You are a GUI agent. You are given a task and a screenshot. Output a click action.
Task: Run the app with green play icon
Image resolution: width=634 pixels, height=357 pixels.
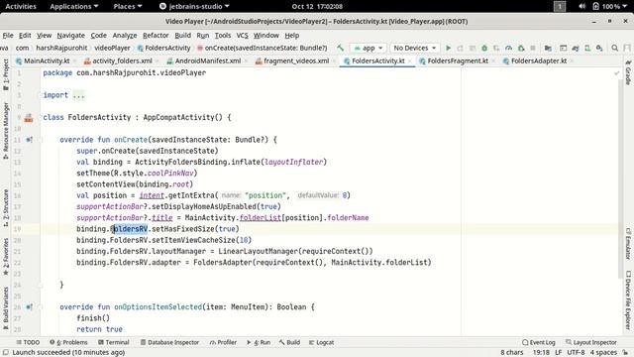[x=448, y=48]
